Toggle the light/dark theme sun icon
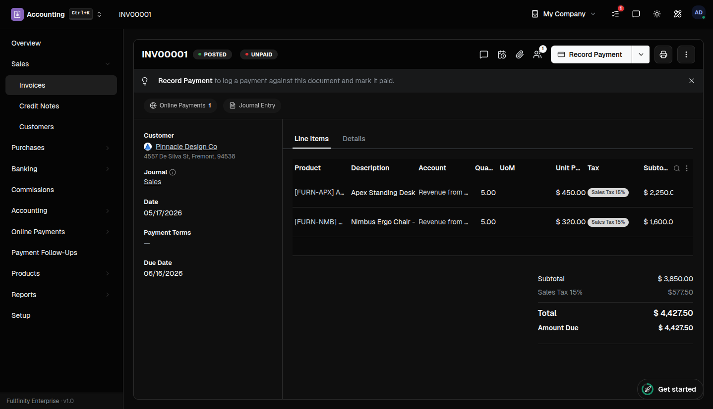The height and width of the screenshot is (409, 713). click(x=657, y=14)
